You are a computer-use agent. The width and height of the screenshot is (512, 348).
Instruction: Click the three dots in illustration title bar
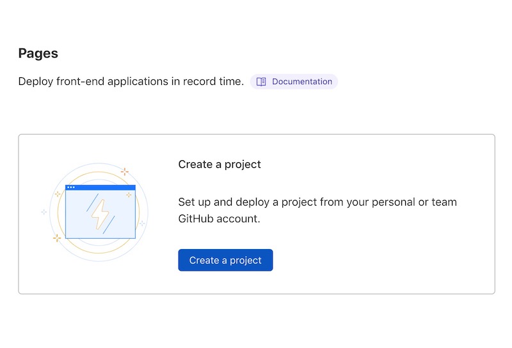click(x=71, y=187)
